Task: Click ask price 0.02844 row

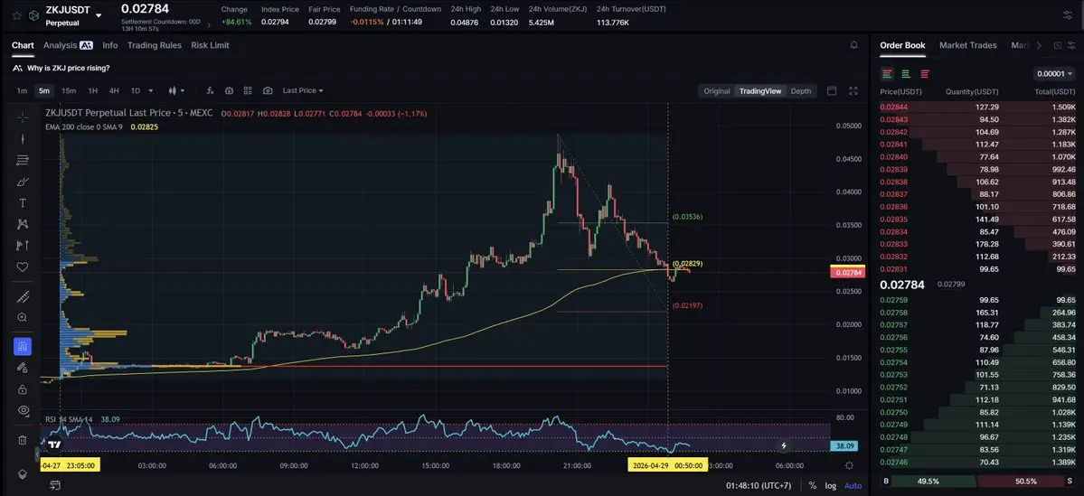Action: (977, 108)
